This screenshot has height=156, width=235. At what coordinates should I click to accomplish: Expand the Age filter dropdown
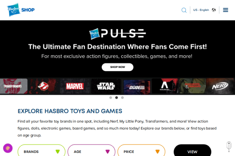[91, 151]
